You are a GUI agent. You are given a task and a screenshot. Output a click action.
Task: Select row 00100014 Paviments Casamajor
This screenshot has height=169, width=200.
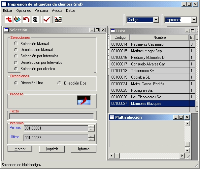152,44
